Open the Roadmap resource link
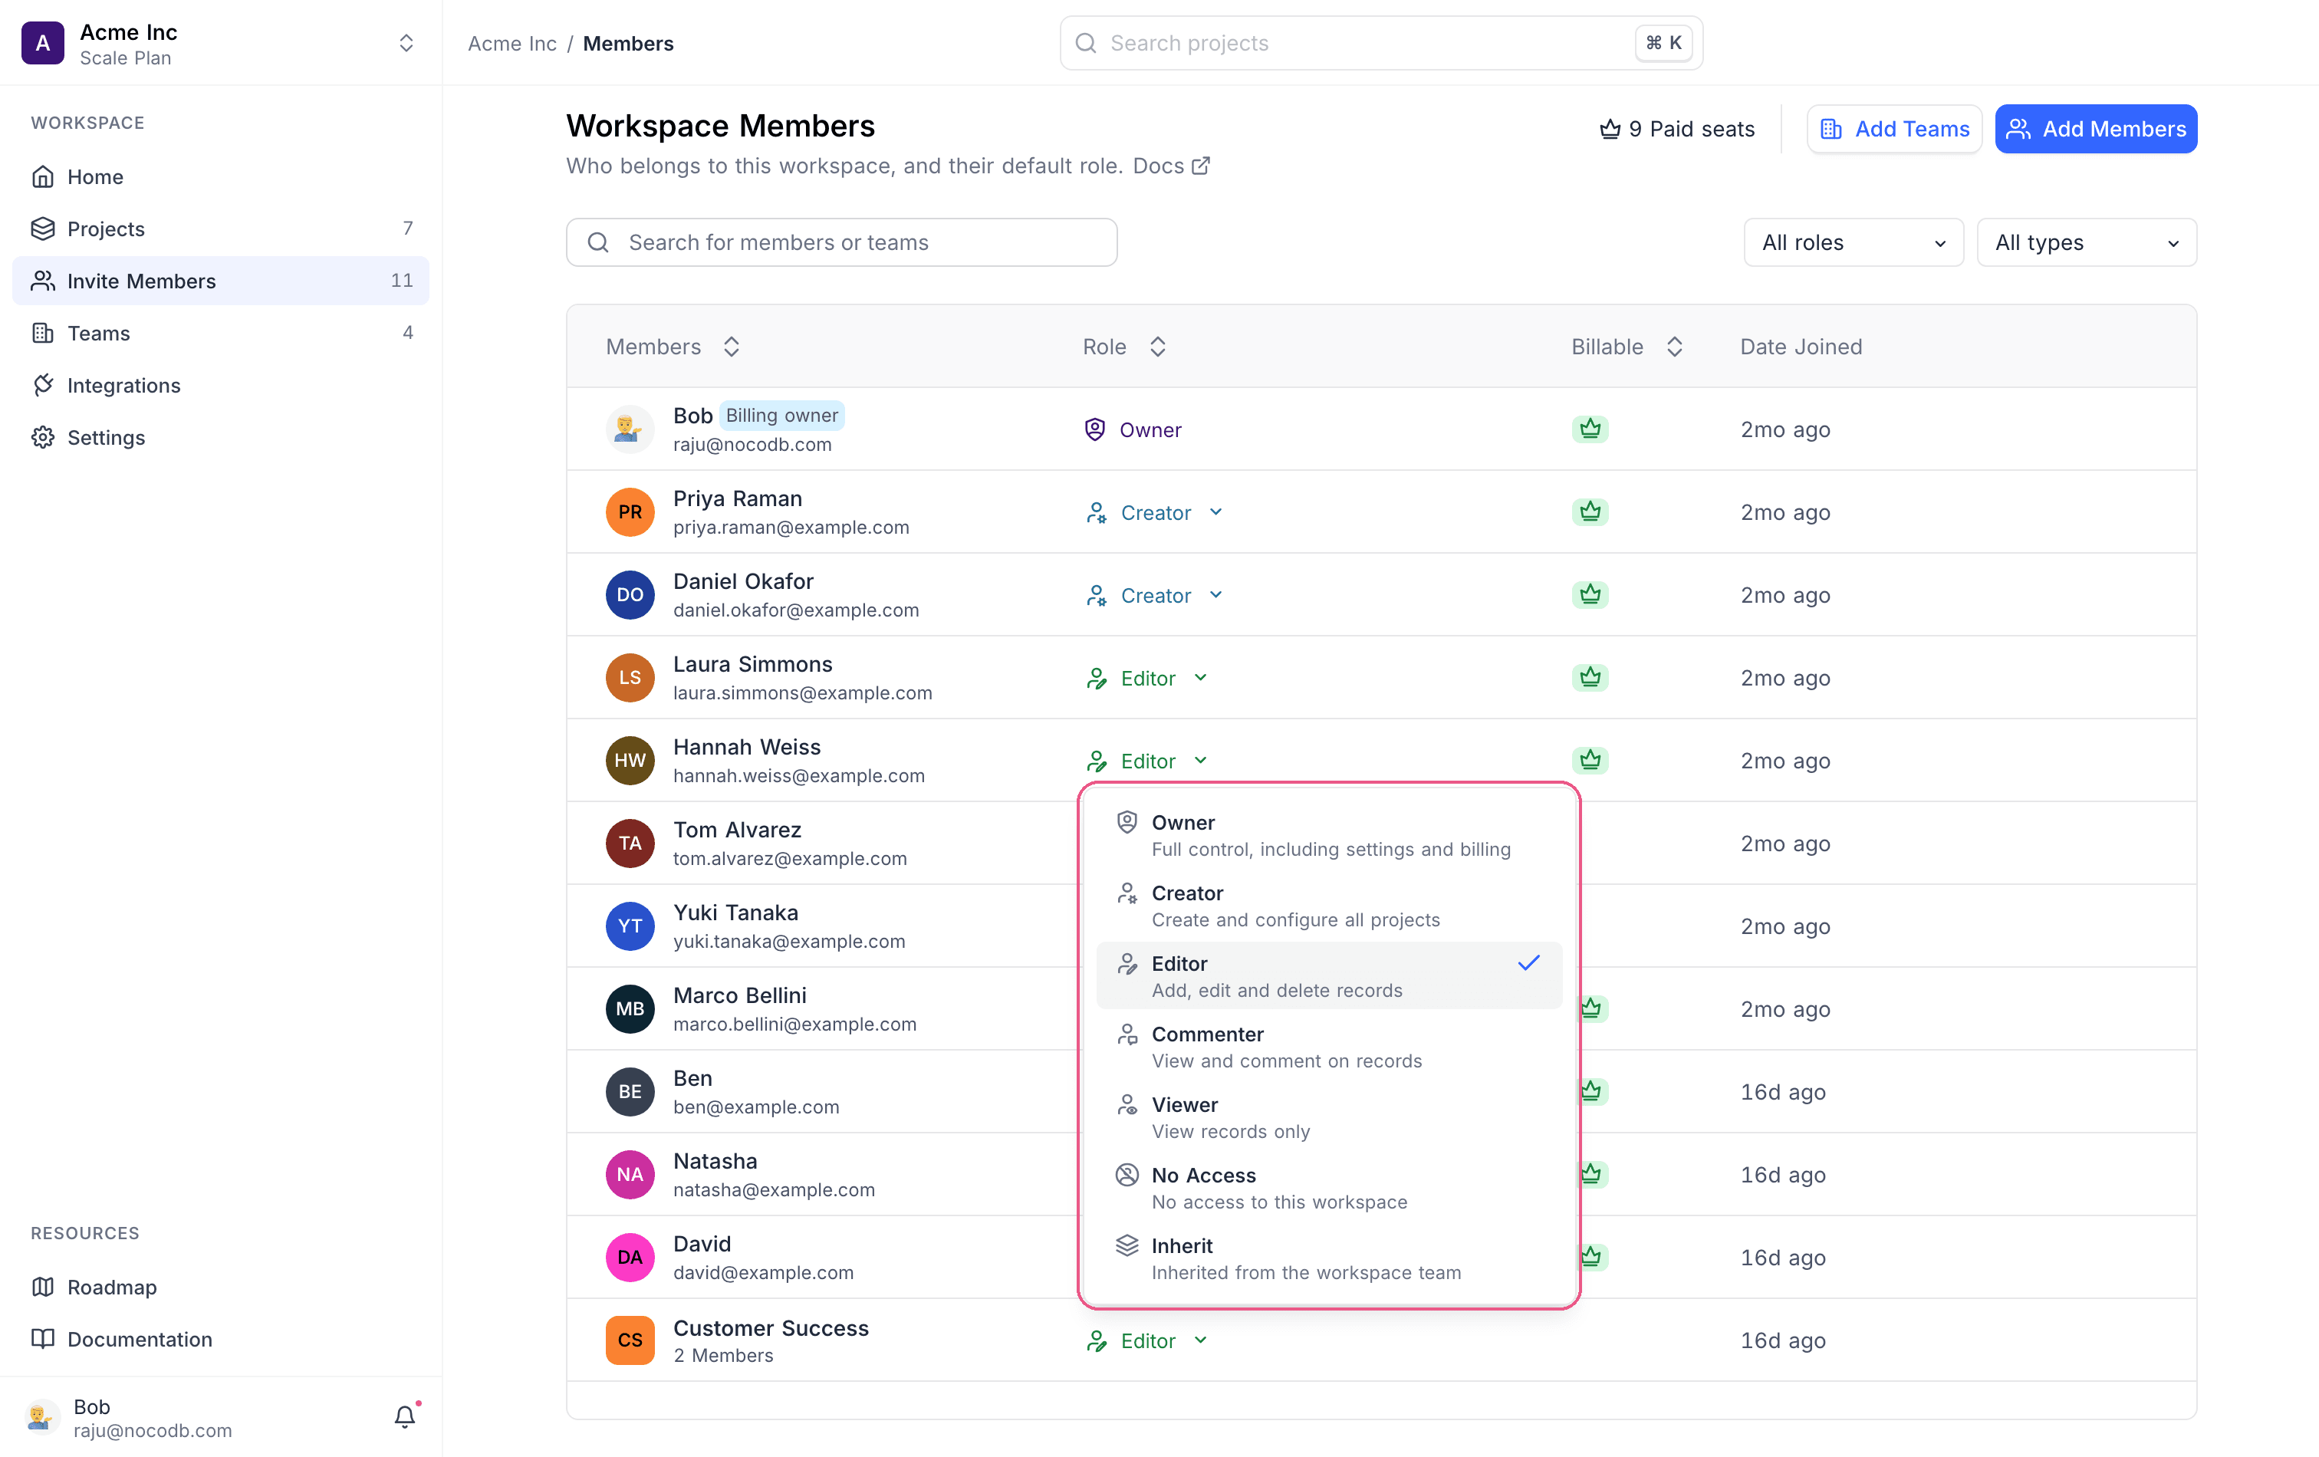Screen dimensions: 2319x1457 pyautogui.click(x=221, y=1287)
